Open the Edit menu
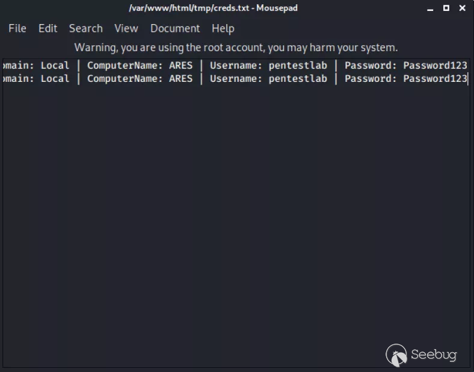The width and height of the screenshot is (474, 372). [x=48, y=28]
